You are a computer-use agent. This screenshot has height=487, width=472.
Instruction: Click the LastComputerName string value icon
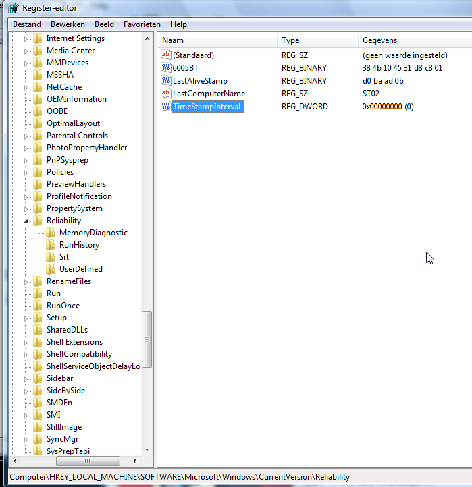coord(165,94)
